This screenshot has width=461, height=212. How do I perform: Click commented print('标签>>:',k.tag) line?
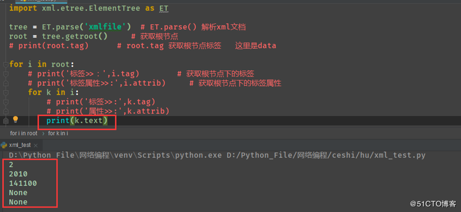pos(101,102)
